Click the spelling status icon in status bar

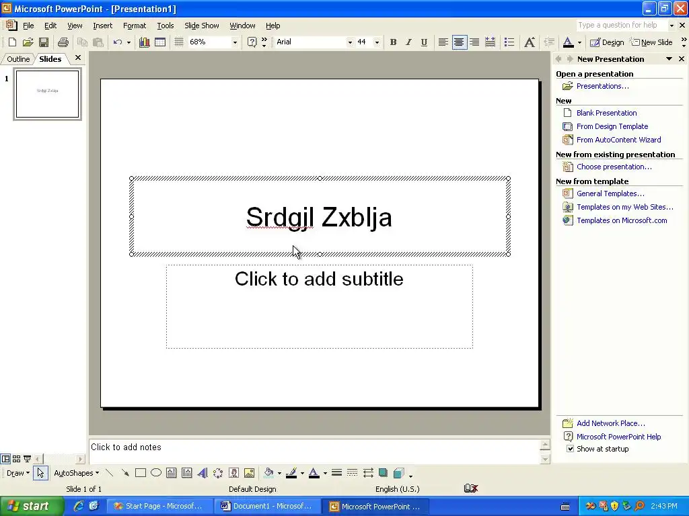pyautogui.click(x=470, y=488)
